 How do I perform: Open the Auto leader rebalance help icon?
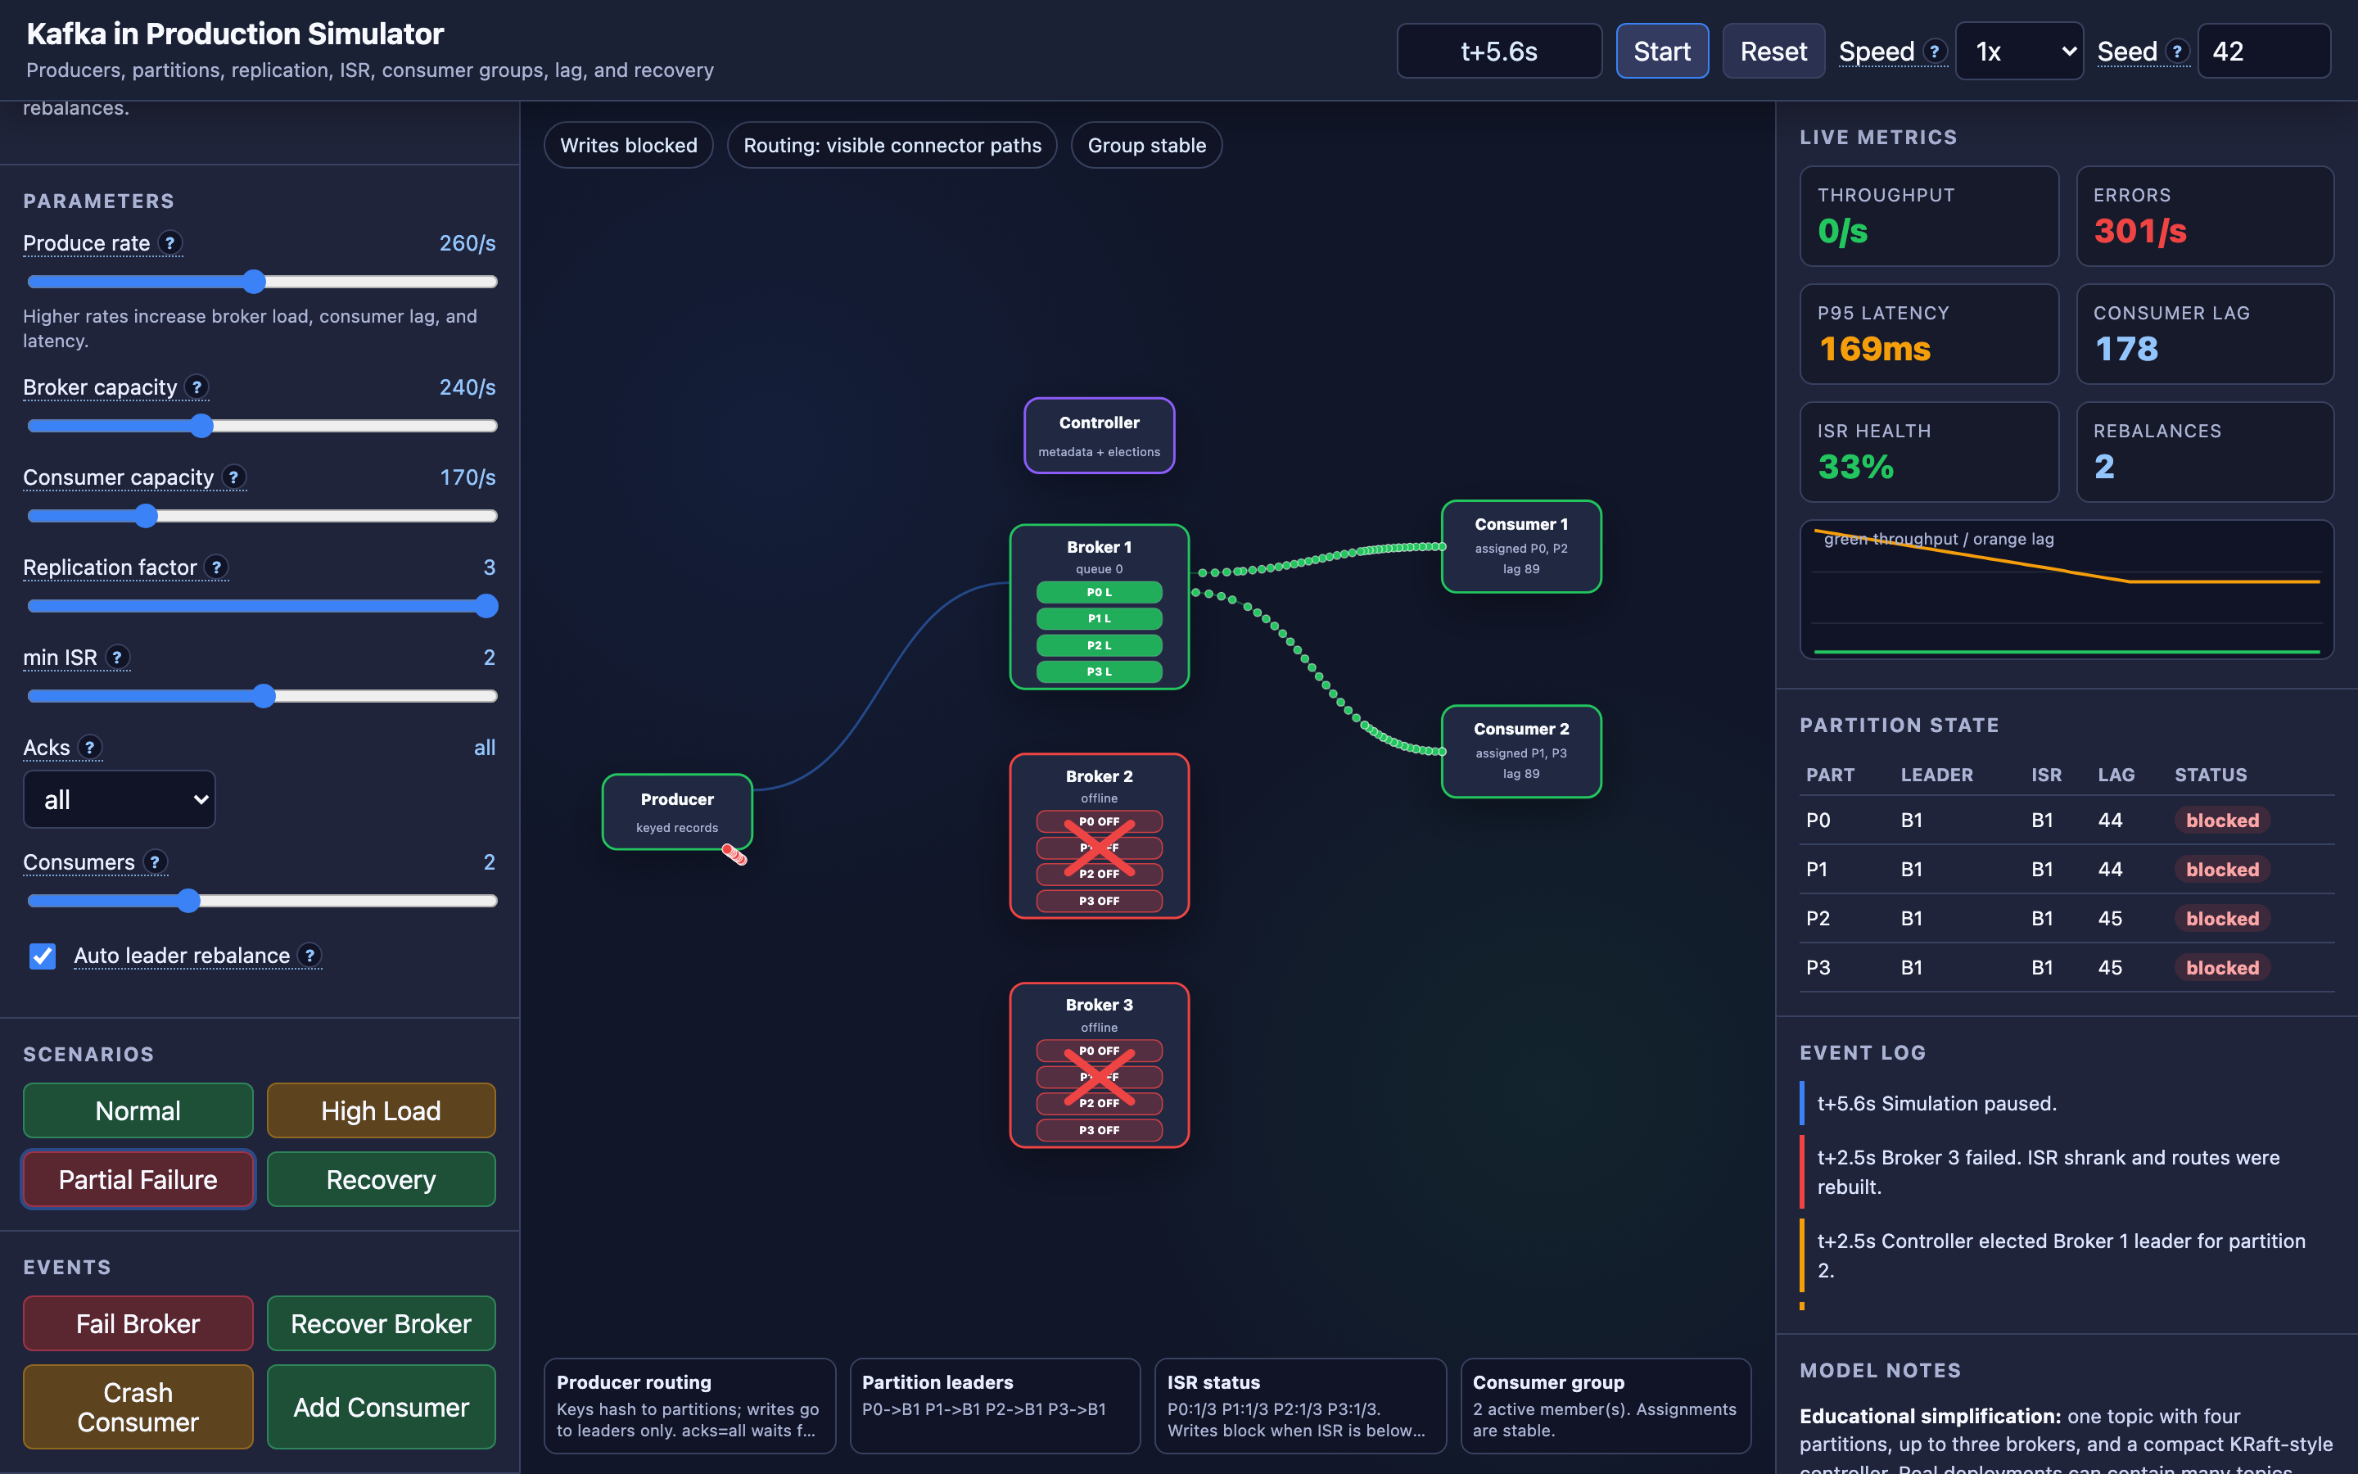[309, 956]
